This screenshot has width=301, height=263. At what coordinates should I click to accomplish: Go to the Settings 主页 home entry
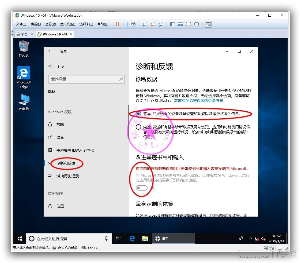coord(56,67)
